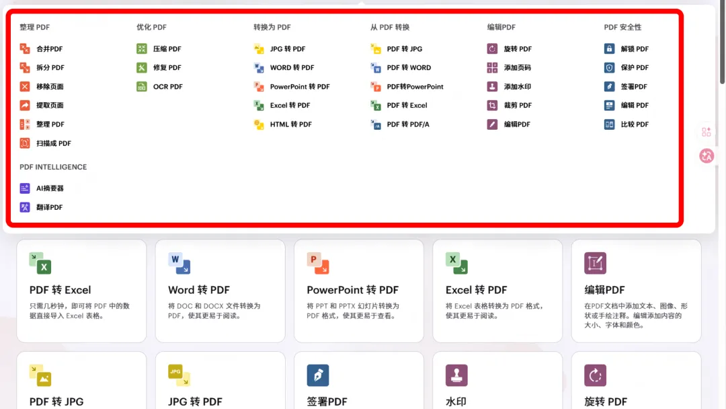Image resolution: width=726 pixels, height=409 pixels.
Task: Open the Excel 转 PDF card
Action: tap(497, 291)
